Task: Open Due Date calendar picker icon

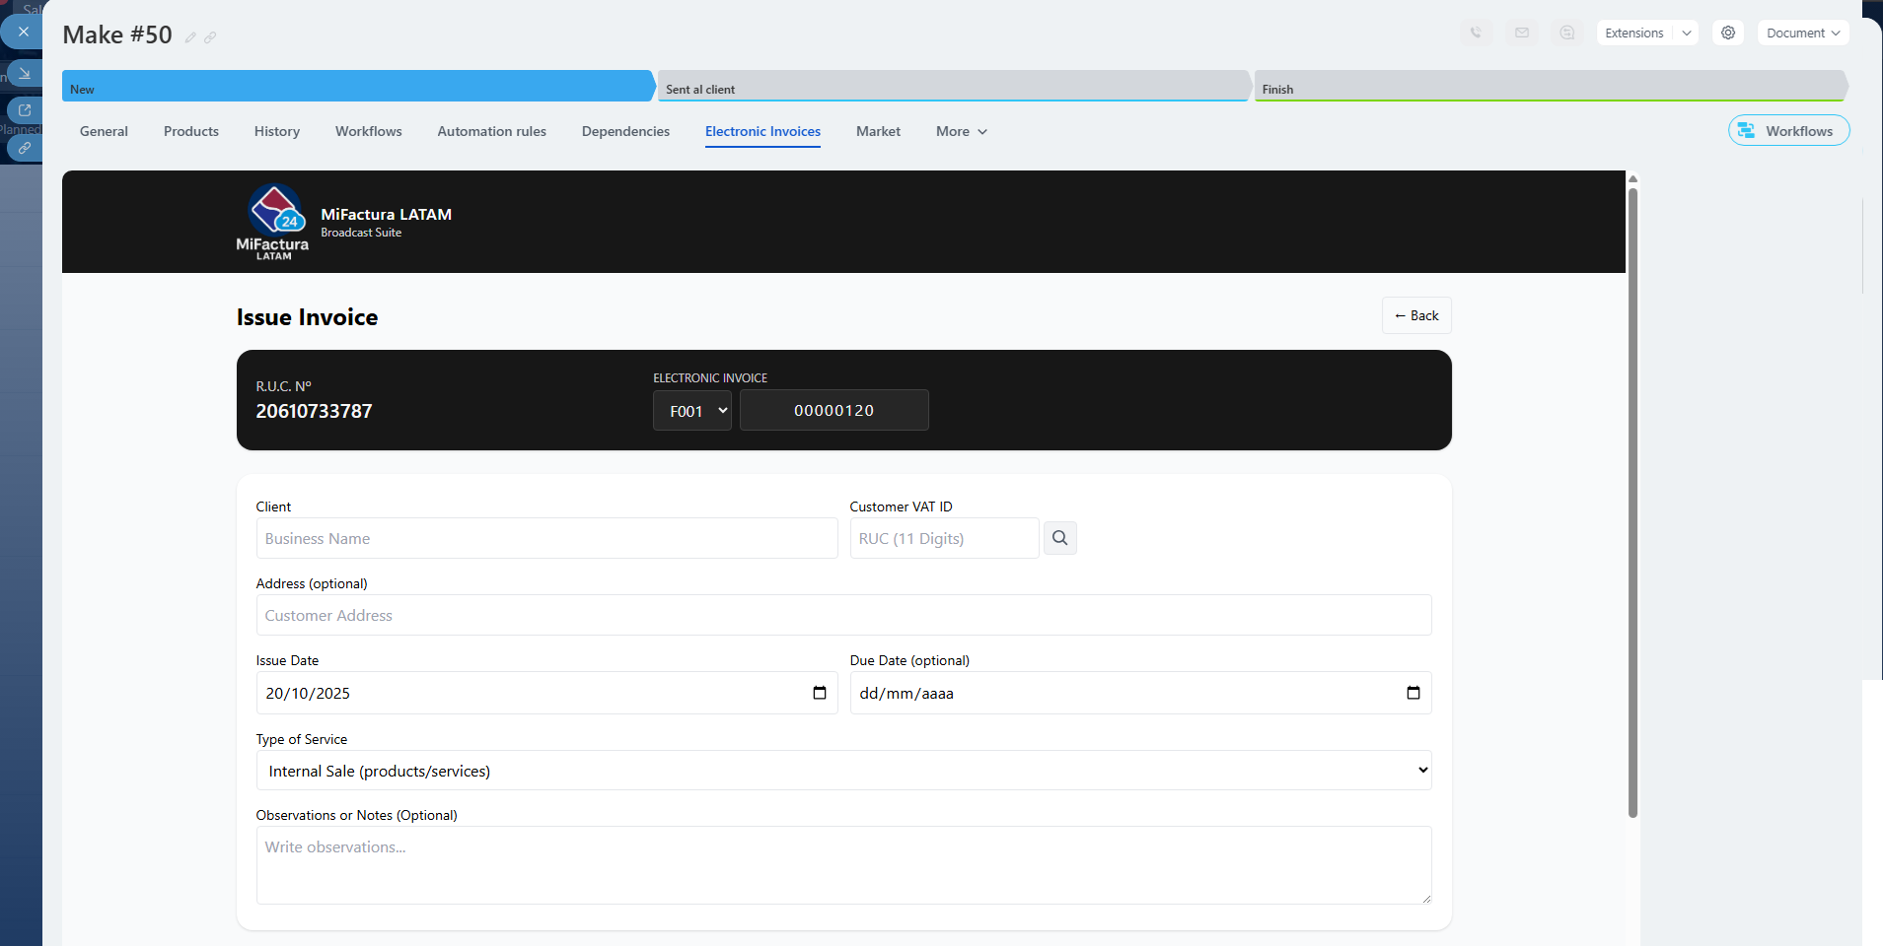Action: pyautogui.click(x=1412, y=693)
